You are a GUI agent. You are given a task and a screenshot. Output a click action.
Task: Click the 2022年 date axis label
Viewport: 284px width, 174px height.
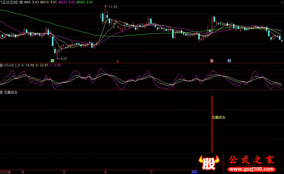point(6,172)
